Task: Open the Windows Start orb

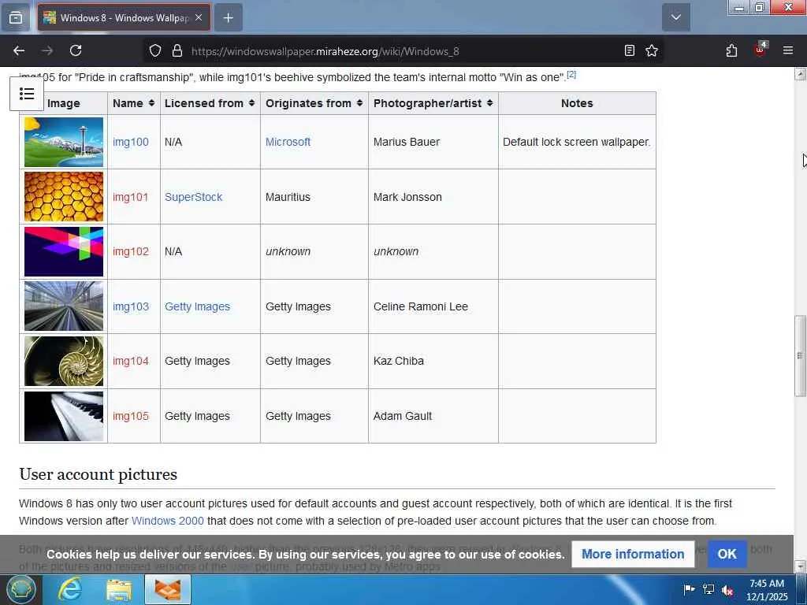Action: click(x=21, y=589)
